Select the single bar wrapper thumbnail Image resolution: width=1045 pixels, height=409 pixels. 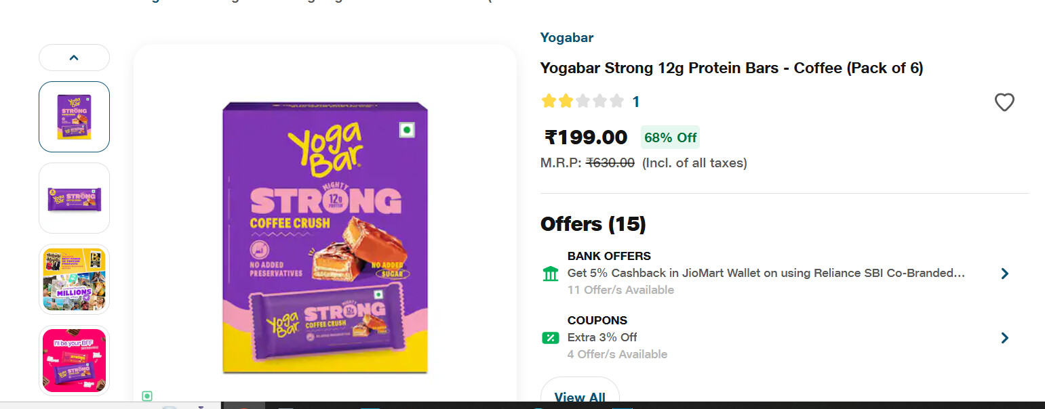click(x=74, y=198)
